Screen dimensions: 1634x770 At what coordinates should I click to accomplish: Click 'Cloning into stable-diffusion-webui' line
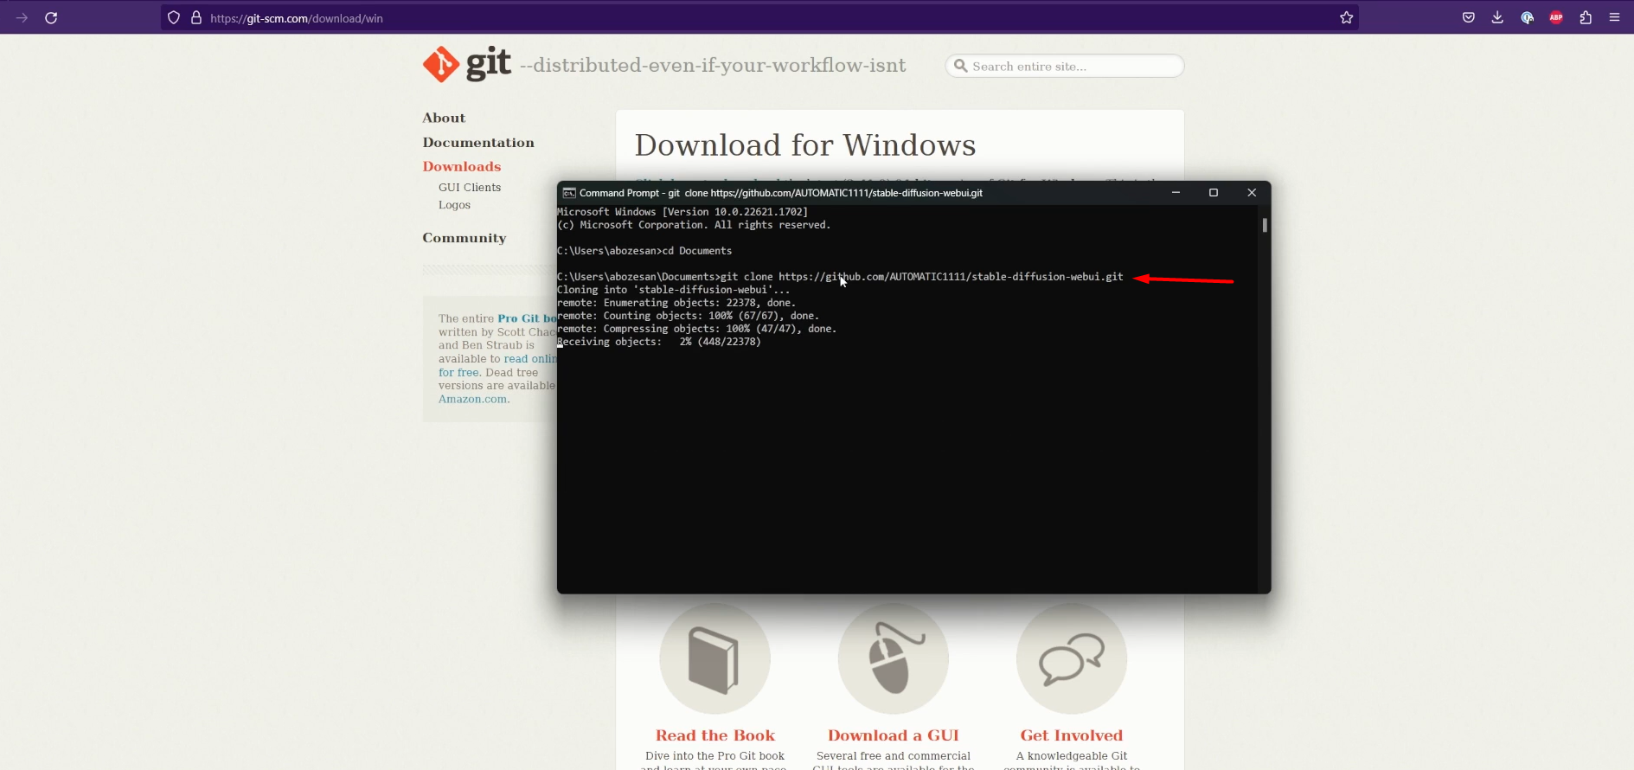pos(674,290)
